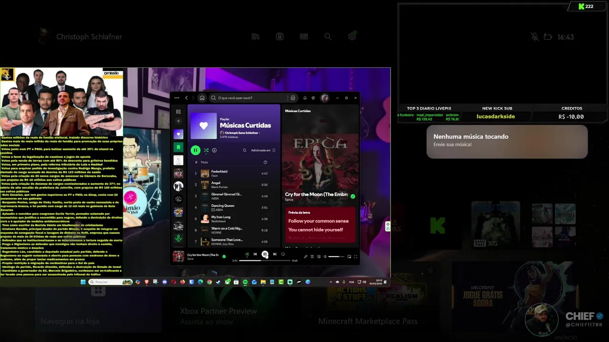Expand the system tray hidden icons chevron
Viewport: 609px width, 342px height.
[331, 282]
